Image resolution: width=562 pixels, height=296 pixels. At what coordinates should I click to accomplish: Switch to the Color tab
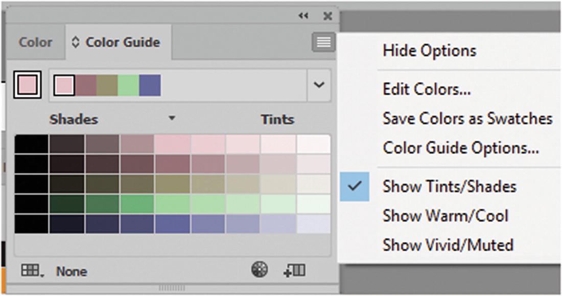35,42
